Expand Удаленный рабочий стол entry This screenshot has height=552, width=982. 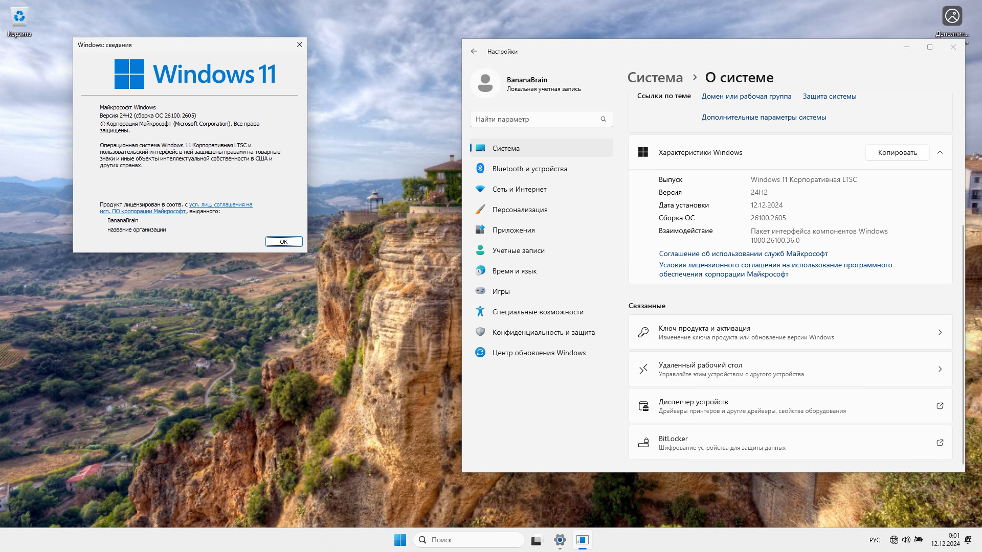(x=940, y=369)
